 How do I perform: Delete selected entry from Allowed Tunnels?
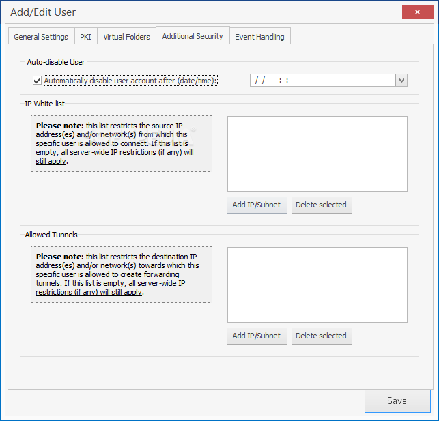coord(321,336)
